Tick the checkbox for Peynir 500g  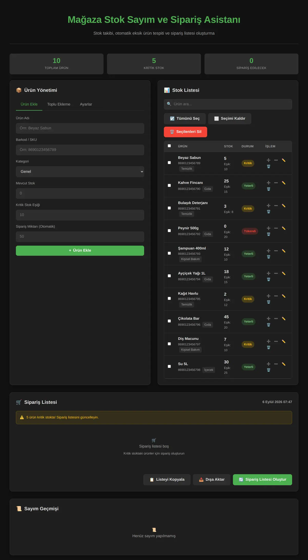pyautogui.click(x=169, y=231)
